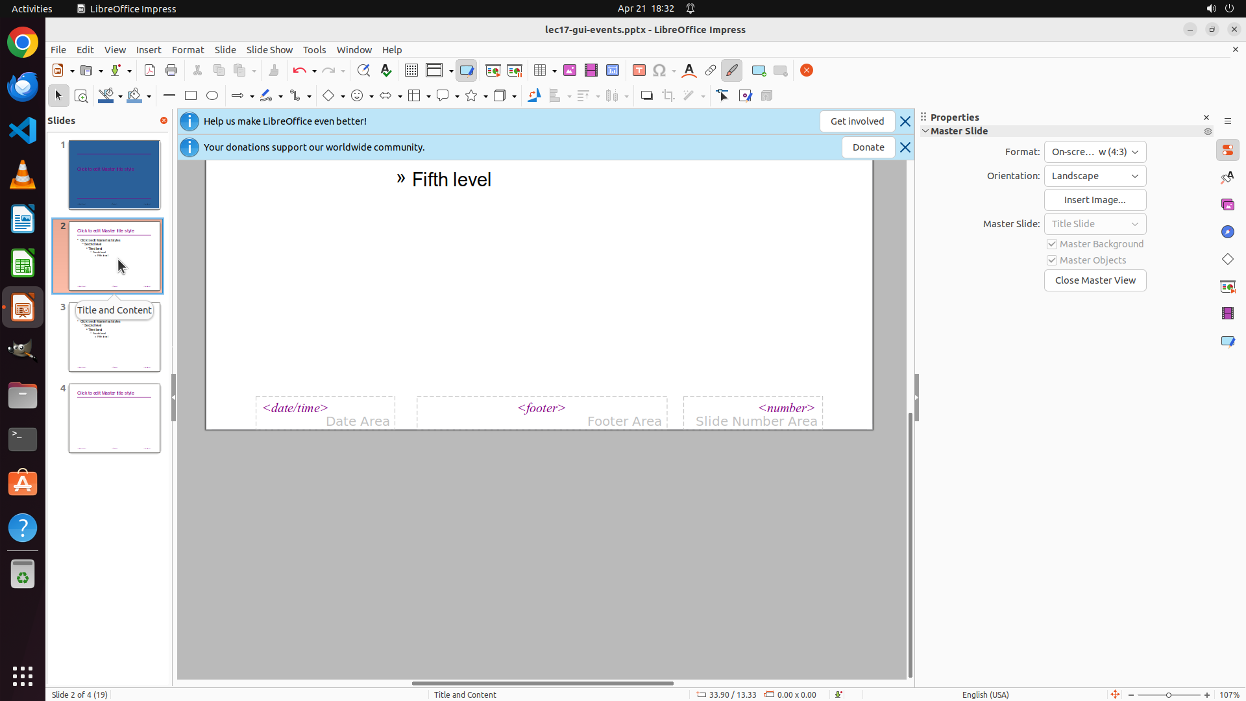The image size is (1246, 701).
Task: Toggle the Master Background checkbox
Action: 1052,244
